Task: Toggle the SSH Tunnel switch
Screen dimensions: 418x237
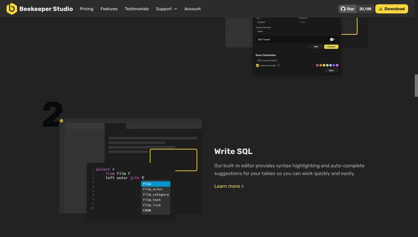Action: (332, 39)
